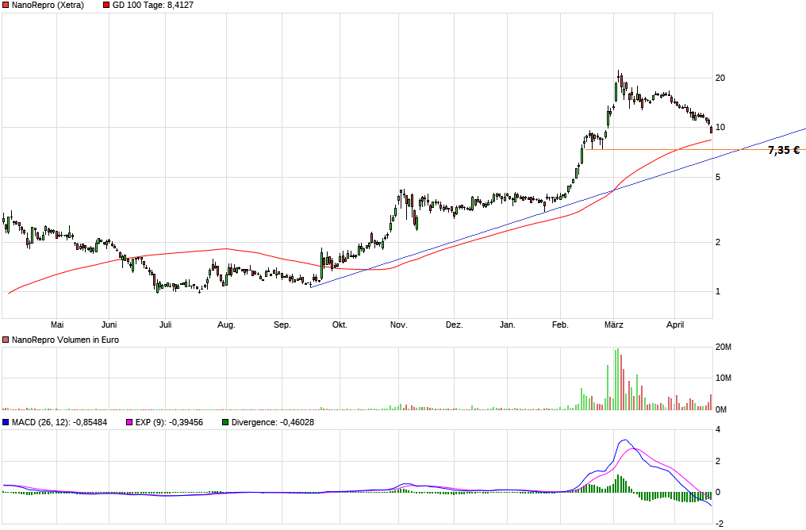Select the 'Divergence: -0,46028' label
Viewport: 806px width, 530px height.
[272, 422]
